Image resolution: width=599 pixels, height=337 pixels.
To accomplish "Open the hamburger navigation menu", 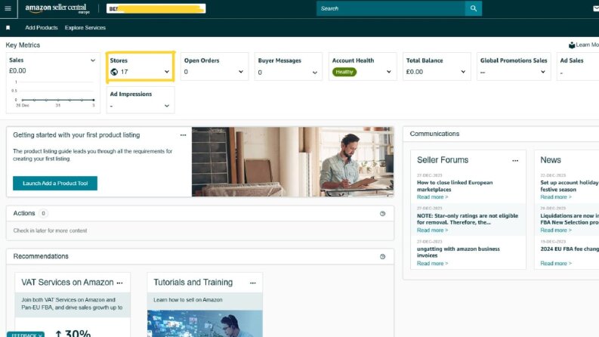I will 8,8.
